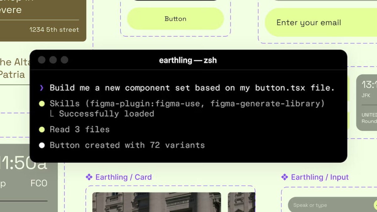Click the component icon beside Earthling / Input
The width and height of the screenshot is (377, 212).
click(285, 177)
